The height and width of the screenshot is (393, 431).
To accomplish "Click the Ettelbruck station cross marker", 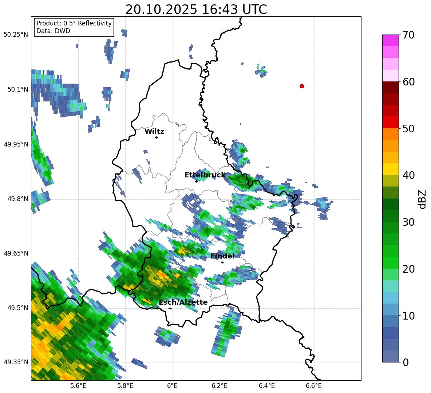I will click(x=196, y=181).
